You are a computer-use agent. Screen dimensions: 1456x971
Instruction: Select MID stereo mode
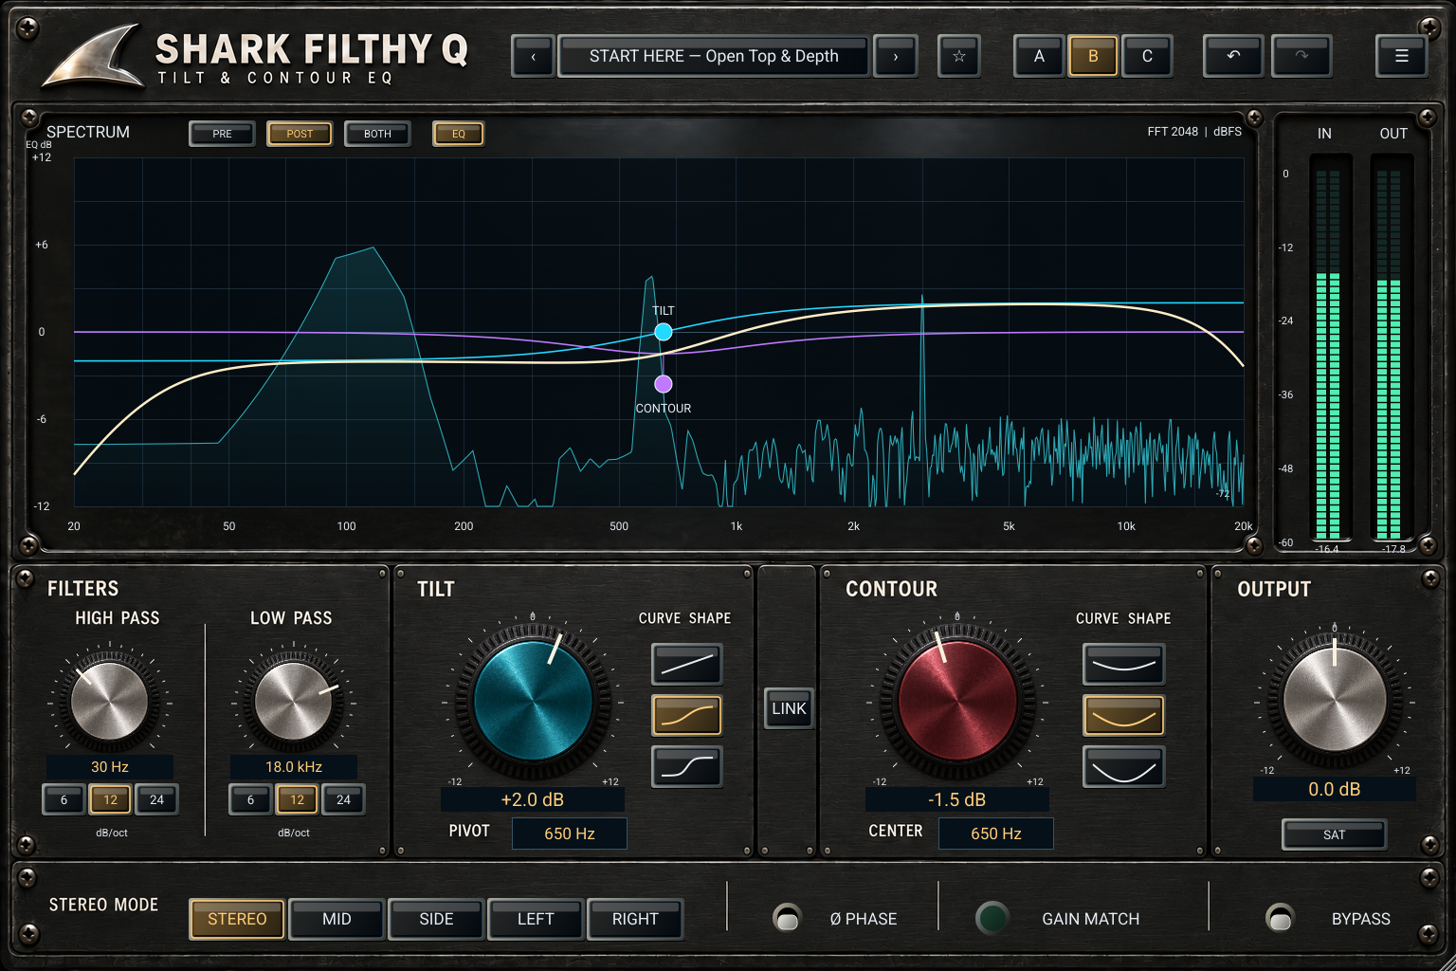tap(337, 919)
